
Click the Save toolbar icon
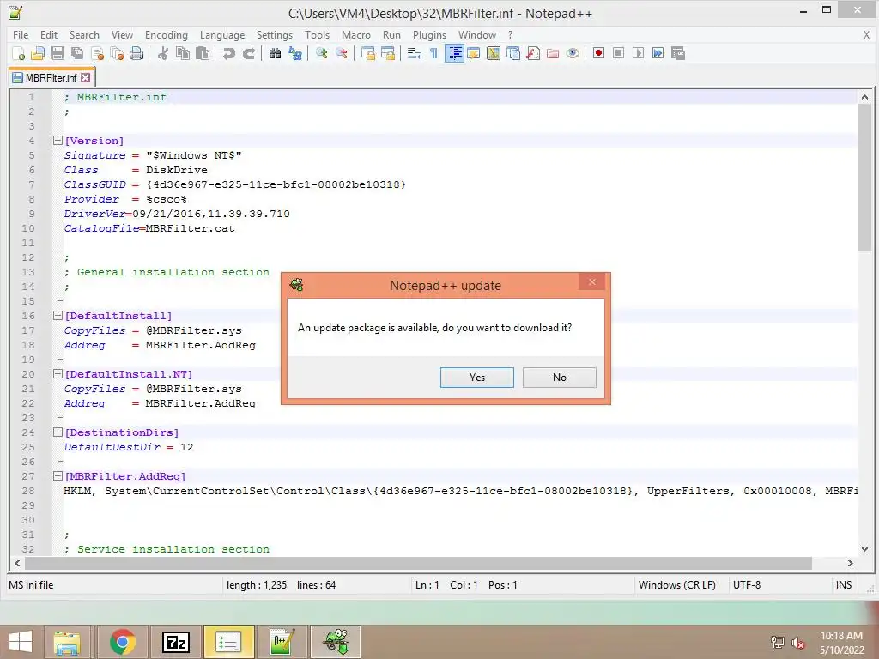58,53
